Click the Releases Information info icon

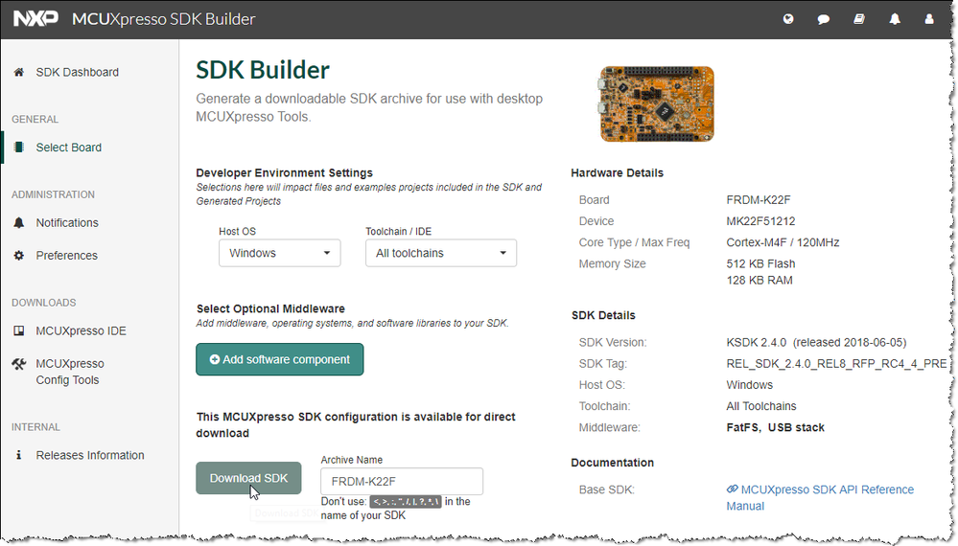pyautogui.click(x=19, y=455)
